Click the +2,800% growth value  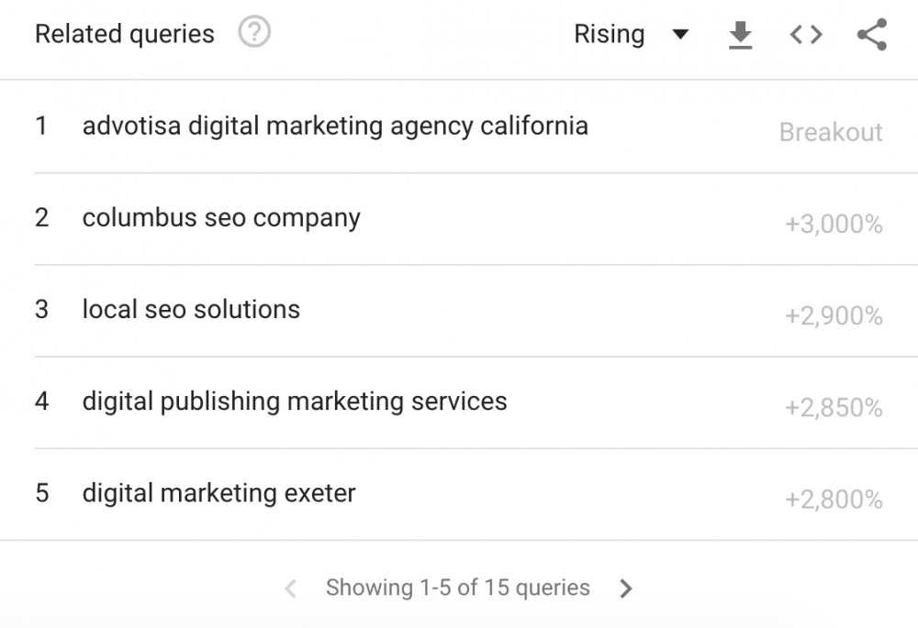(x=834, y=500)
